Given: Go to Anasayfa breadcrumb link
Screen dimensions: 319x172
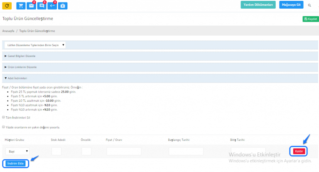Looking at the screenshot, I should click(x=8, y=31).
